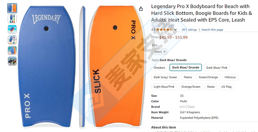View second thumbnail with multiple board colors
The height and width of the screenshot is (132, 258).
tap(12, 19)
